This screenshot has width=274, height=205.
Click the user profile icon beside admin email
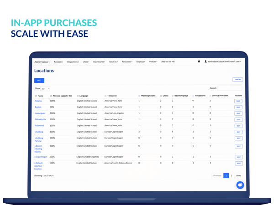206,61
